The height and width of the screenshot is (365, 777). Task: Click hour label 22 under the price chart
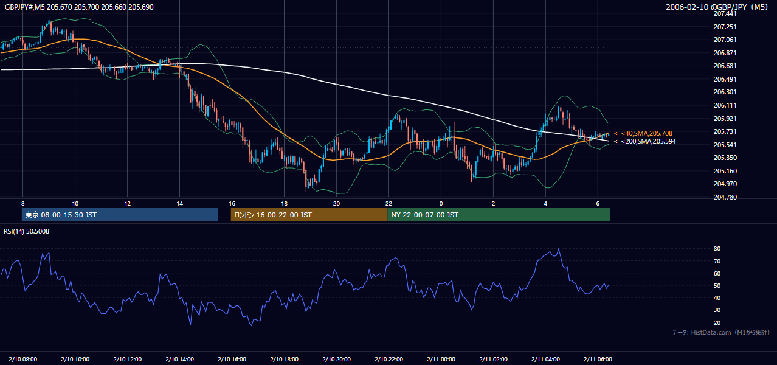[388, 203]
